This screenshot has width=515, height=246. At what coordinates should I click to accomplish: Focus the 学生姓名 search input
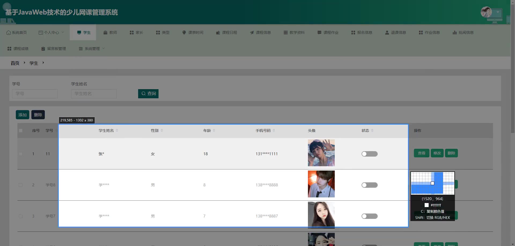coord(94,93)
